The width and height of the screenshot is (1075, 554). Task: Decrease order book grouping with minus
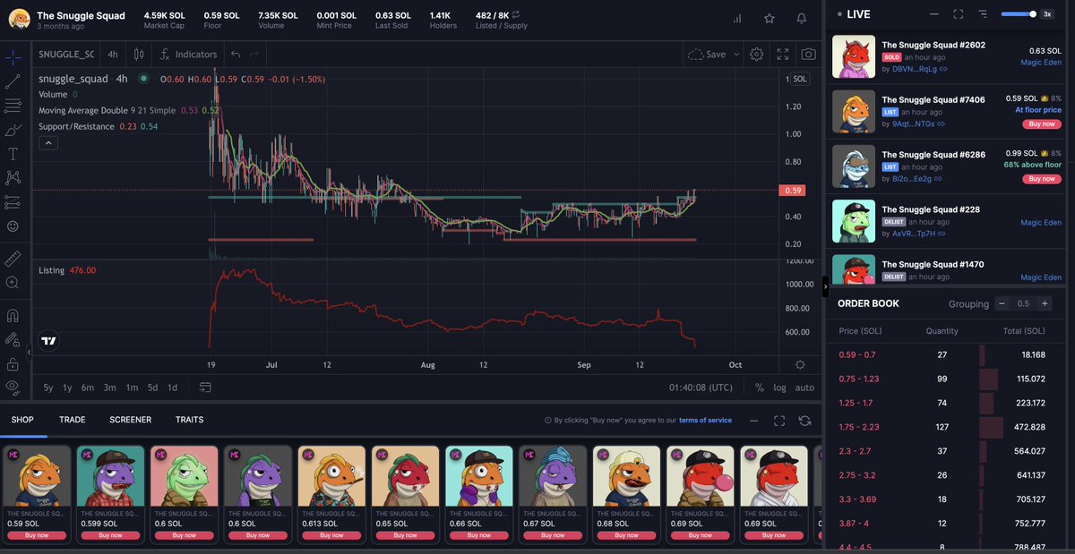pos(1002,303)
